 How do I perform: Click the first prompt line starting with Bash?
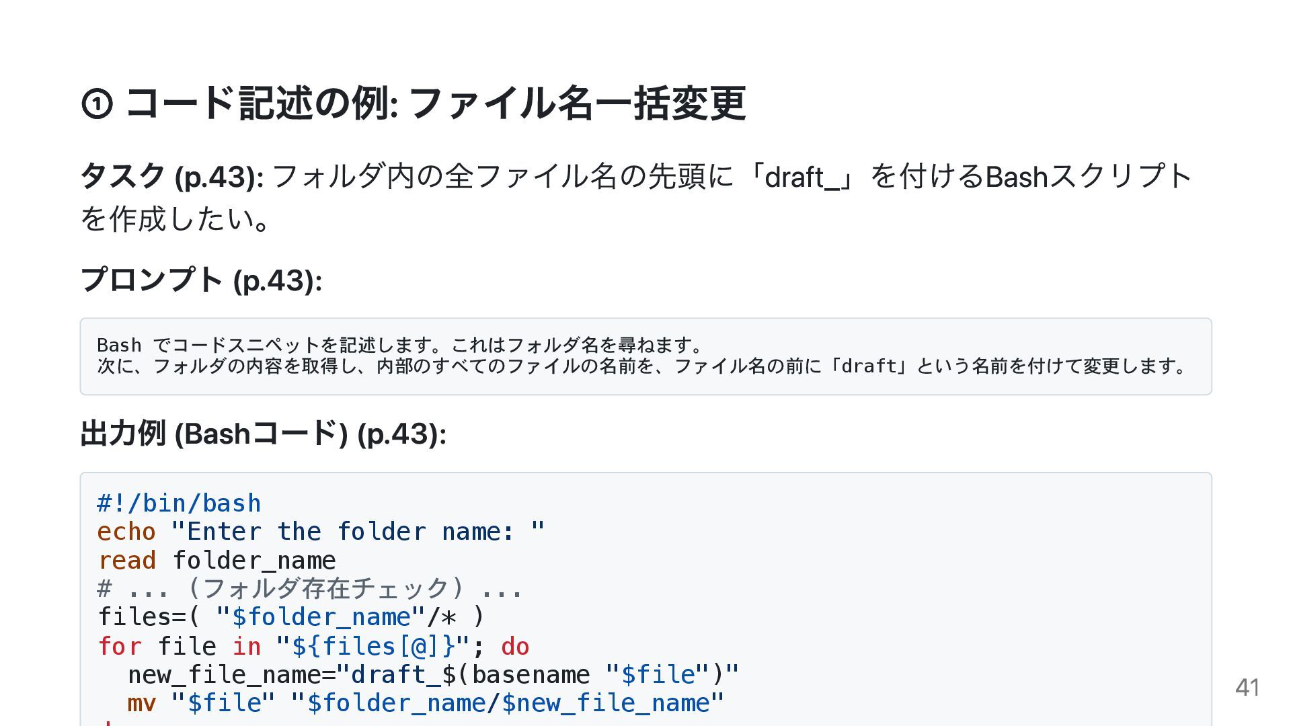click(x=399, y=346)
